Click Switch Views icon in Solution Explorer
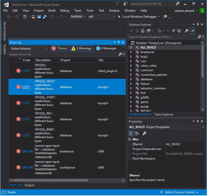 [148, 31]
